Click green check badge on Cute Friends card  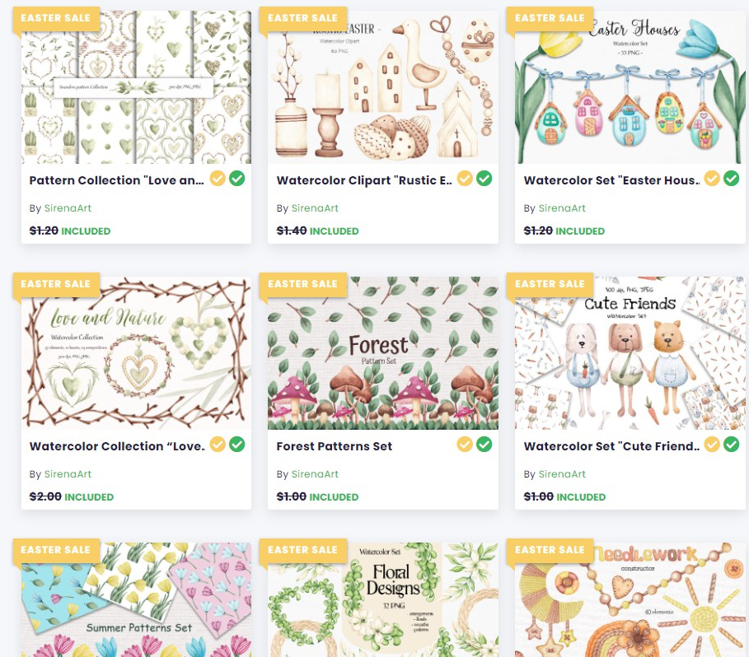tap(731, 445)
